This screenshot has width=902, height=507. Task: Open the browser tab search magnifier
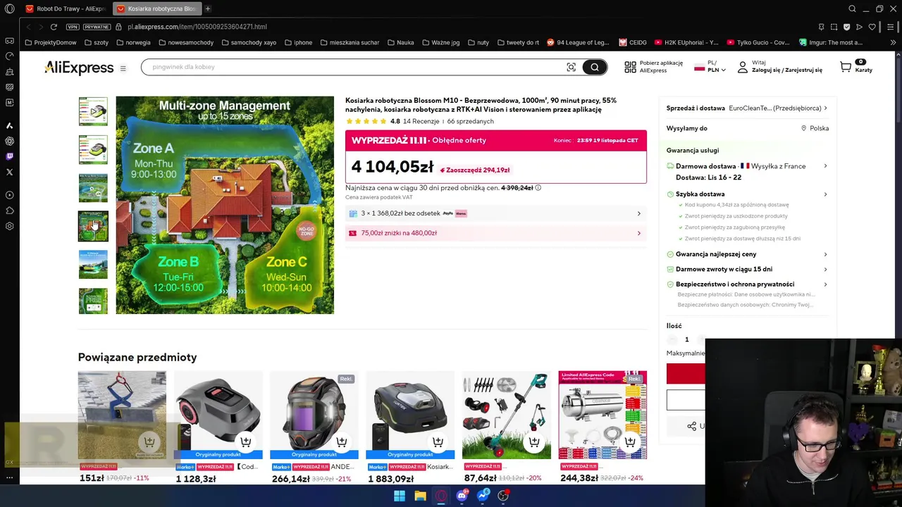pyautogui.click(x=852, y=8)
